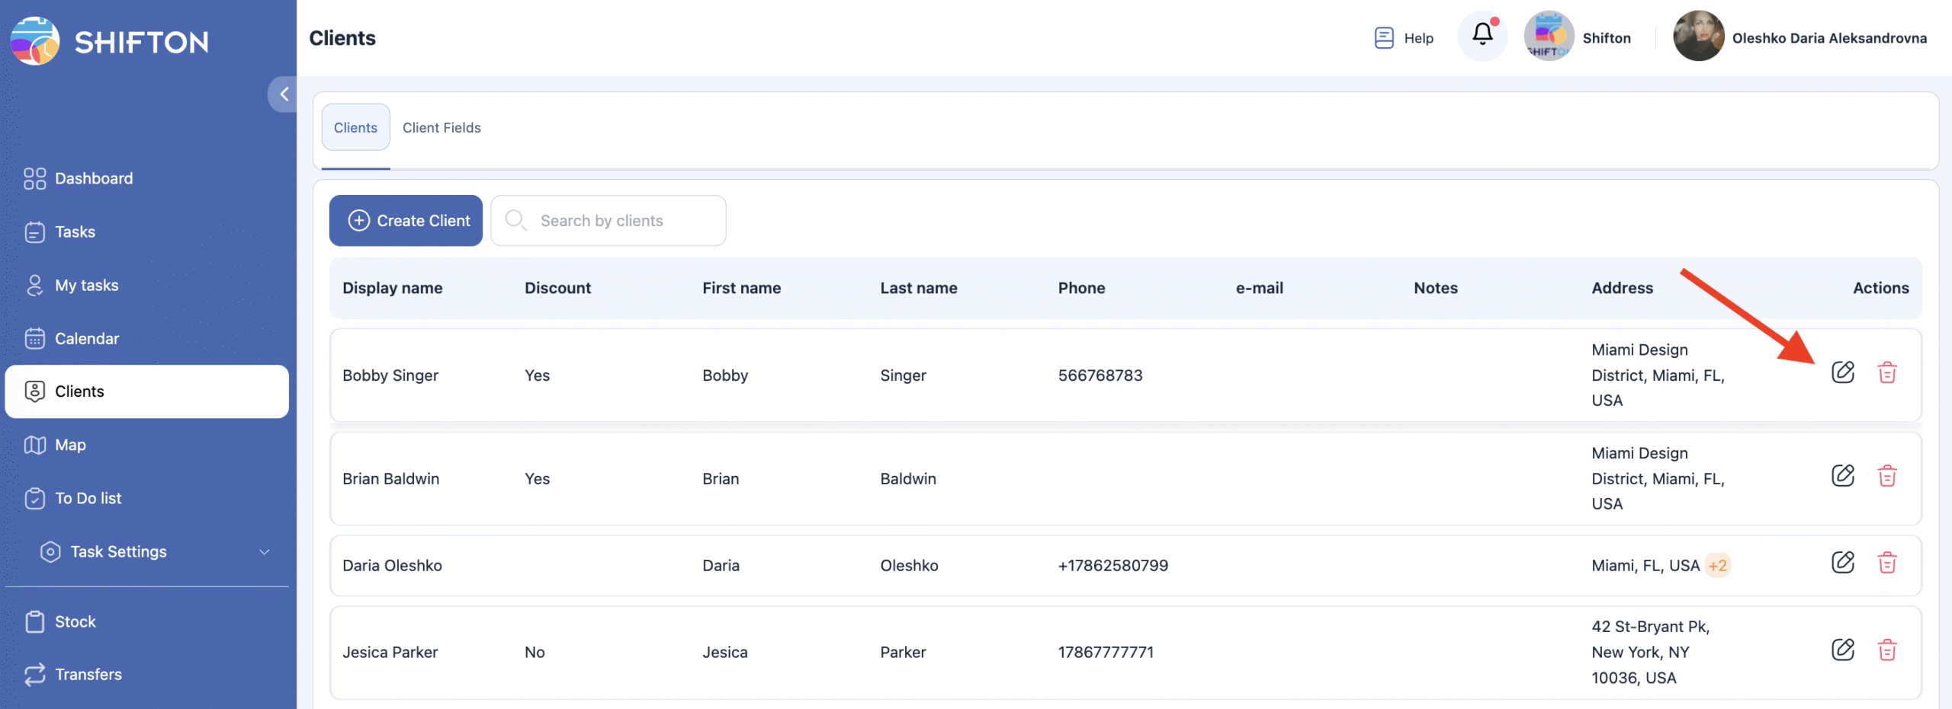Screen dimensions: 1952x709
Task: Open edit for Daria Oleshko client
Action: [x=1842, y=563]
